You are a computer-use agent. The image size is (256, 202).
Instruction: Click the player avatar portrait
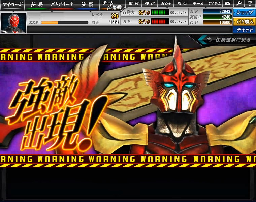[13, 23]
